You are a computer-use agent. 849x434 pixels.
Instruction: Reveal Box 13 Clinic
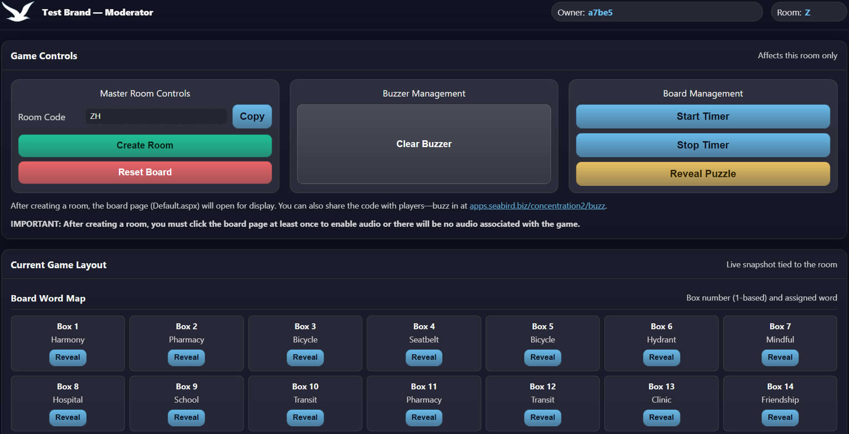(661, 417)
